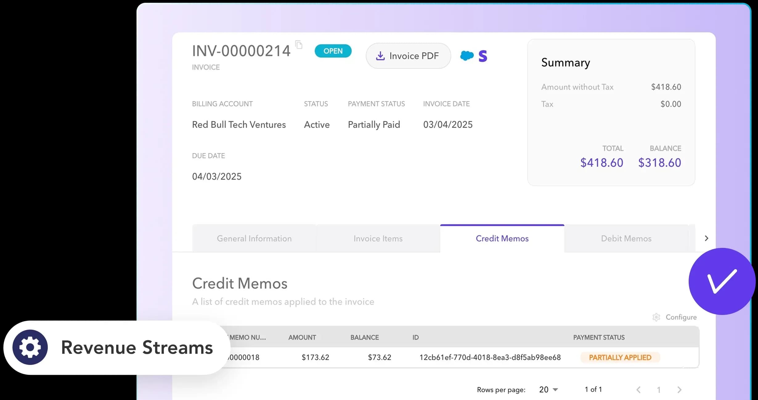This screenshot has width=758, height=400.
Task: Select the Credit Memos tab
Action: click(502, 239)
